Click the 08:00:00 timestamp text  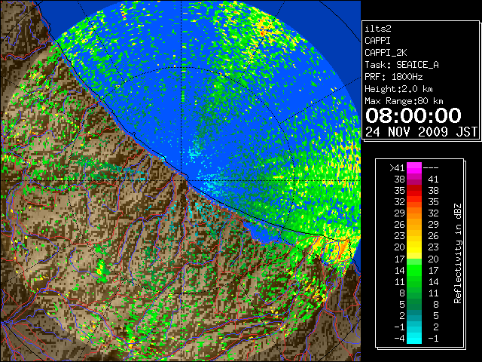pyautogui.click(x=413, y=115)
